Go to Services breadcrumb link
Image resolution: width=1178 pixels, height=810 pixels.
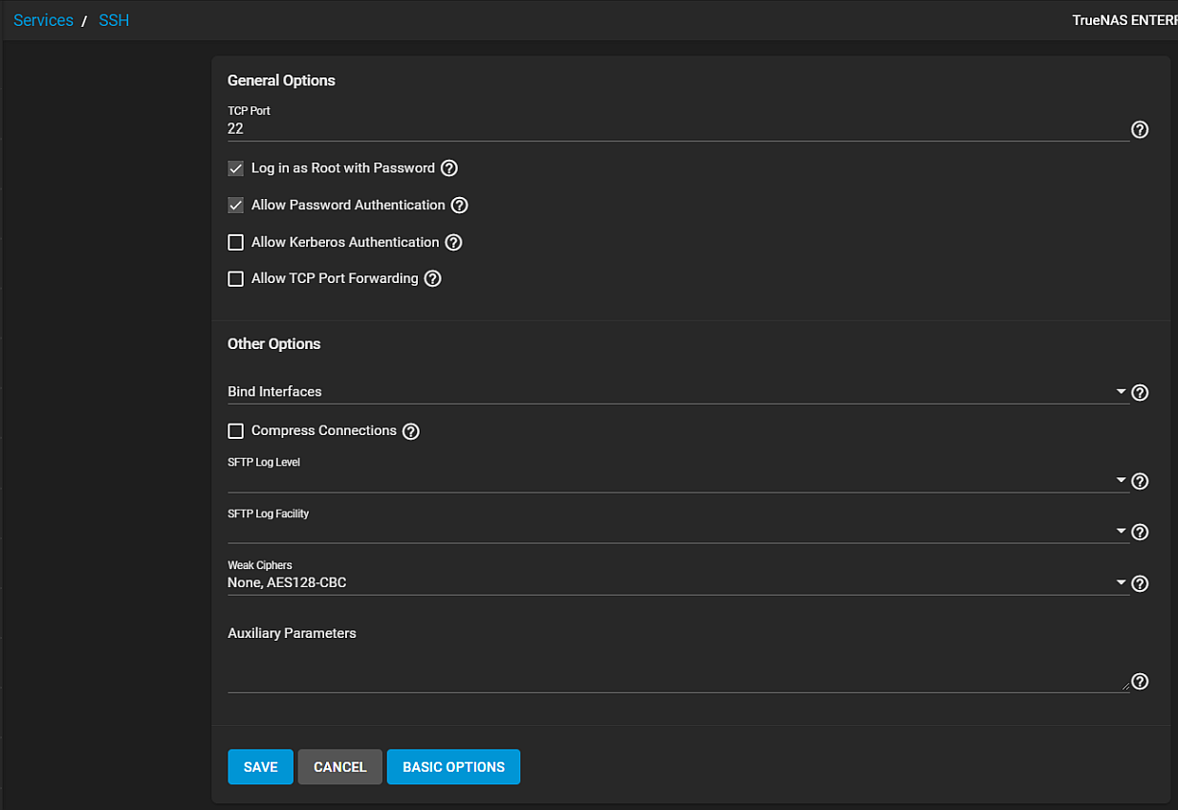43,20
